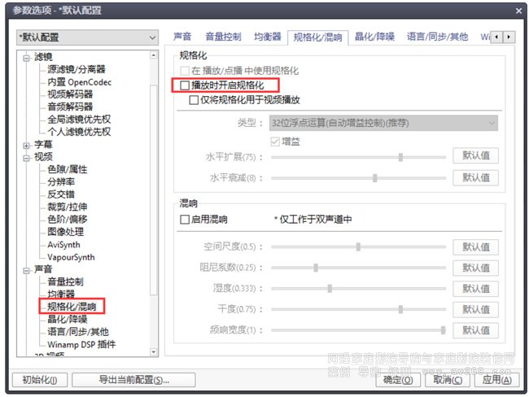The height and width of the screenshot is (397, 529).
Task: Select 图像处理 in the settings tree
Action: point(71,232)
